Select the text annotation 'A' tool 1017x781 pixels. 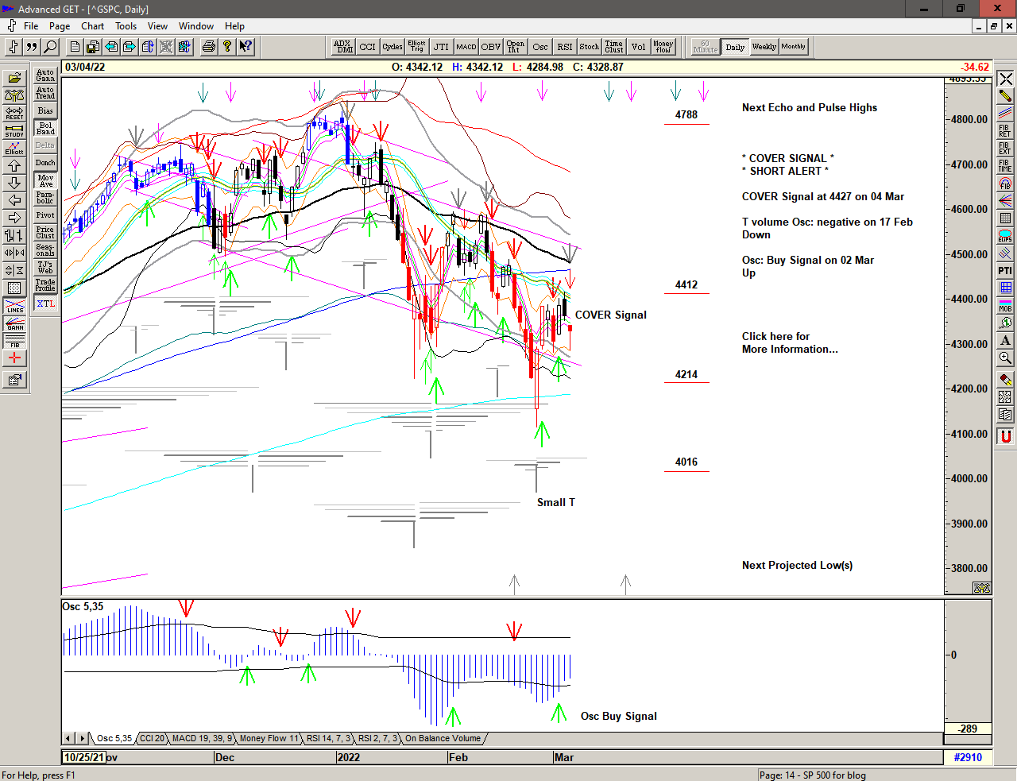[x=1005, y=340]
